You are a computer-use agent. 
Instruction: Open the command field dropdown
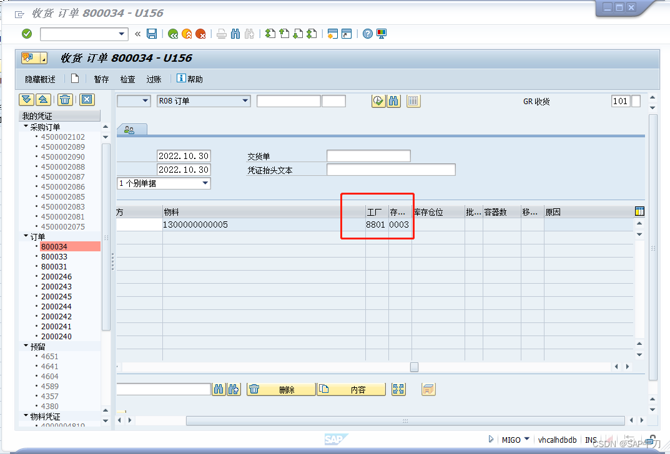122,34
